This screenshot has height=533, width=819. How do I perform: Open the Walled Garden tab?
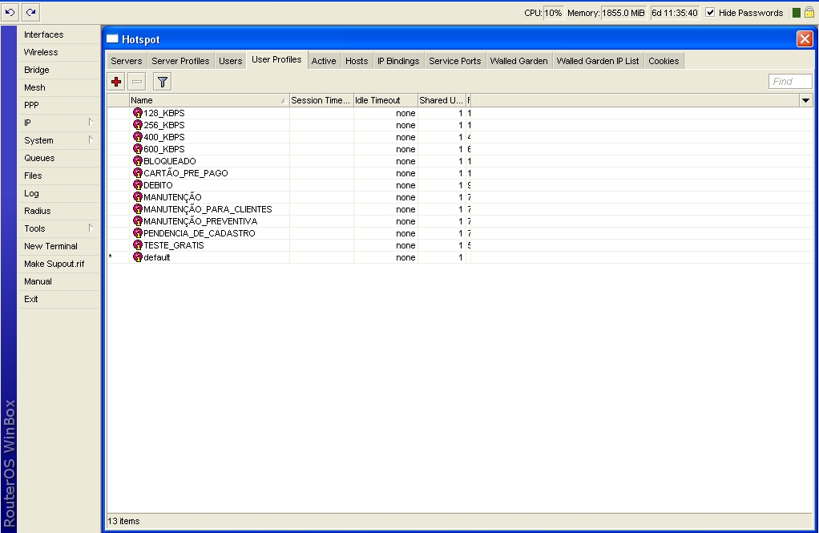click(x=518, y=61)
